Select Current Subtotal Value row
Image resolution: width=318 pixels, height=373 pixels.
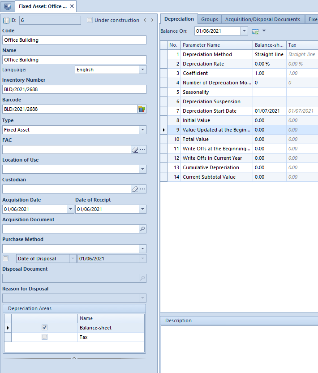239,177
